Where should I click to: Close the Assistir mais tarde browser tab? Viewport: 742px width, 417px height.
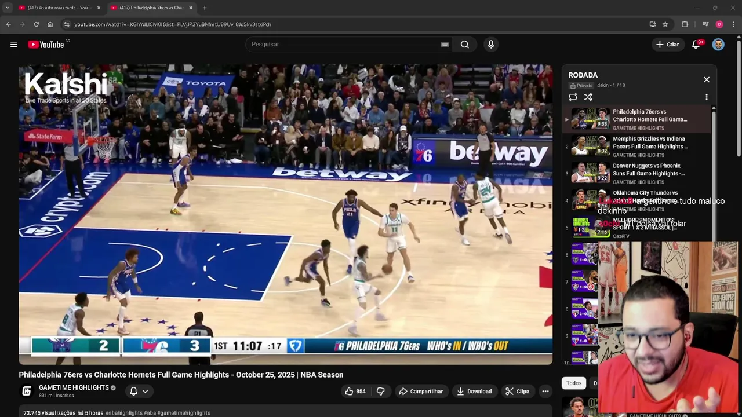pos(99,8)
